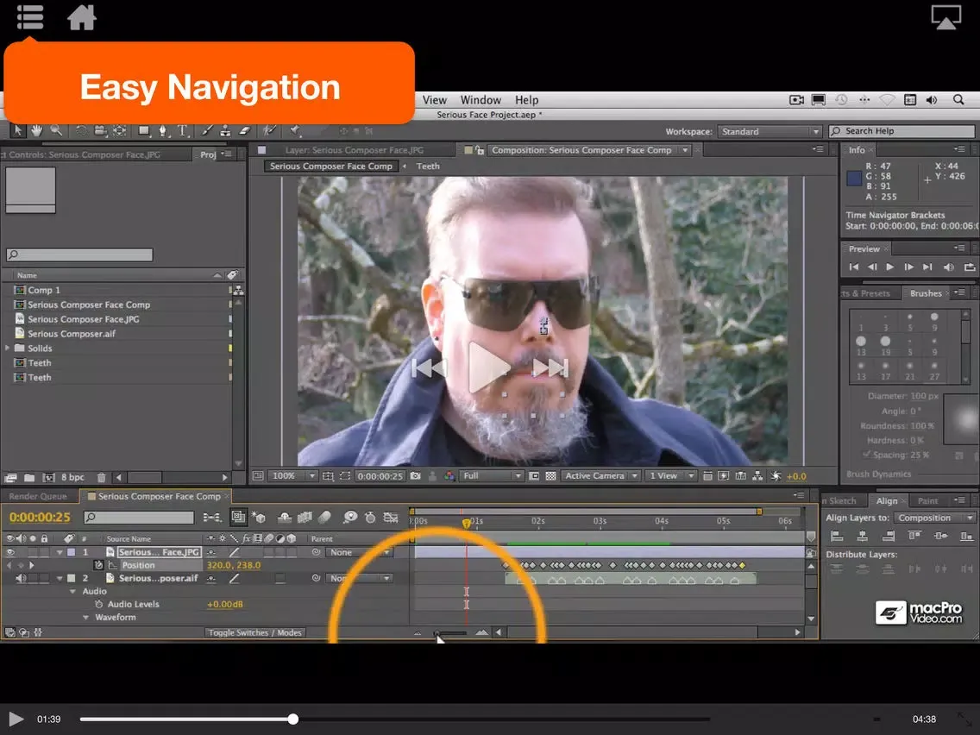The image size is (980, 735).
Task: Select the Pen tool
Action: click(163, 130)
